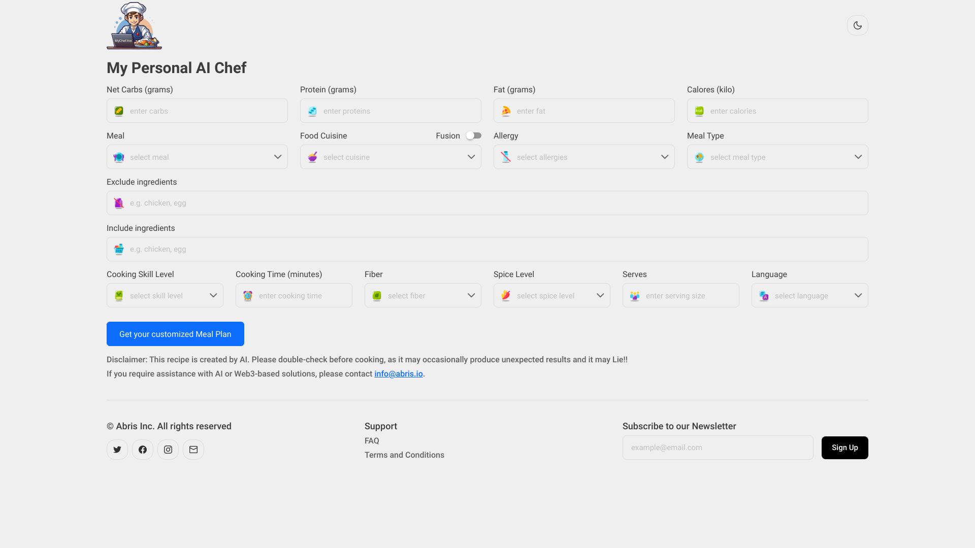Open the Facebook page icon
The height and width of the screenshot is (548, 975).
click(143, 449)
